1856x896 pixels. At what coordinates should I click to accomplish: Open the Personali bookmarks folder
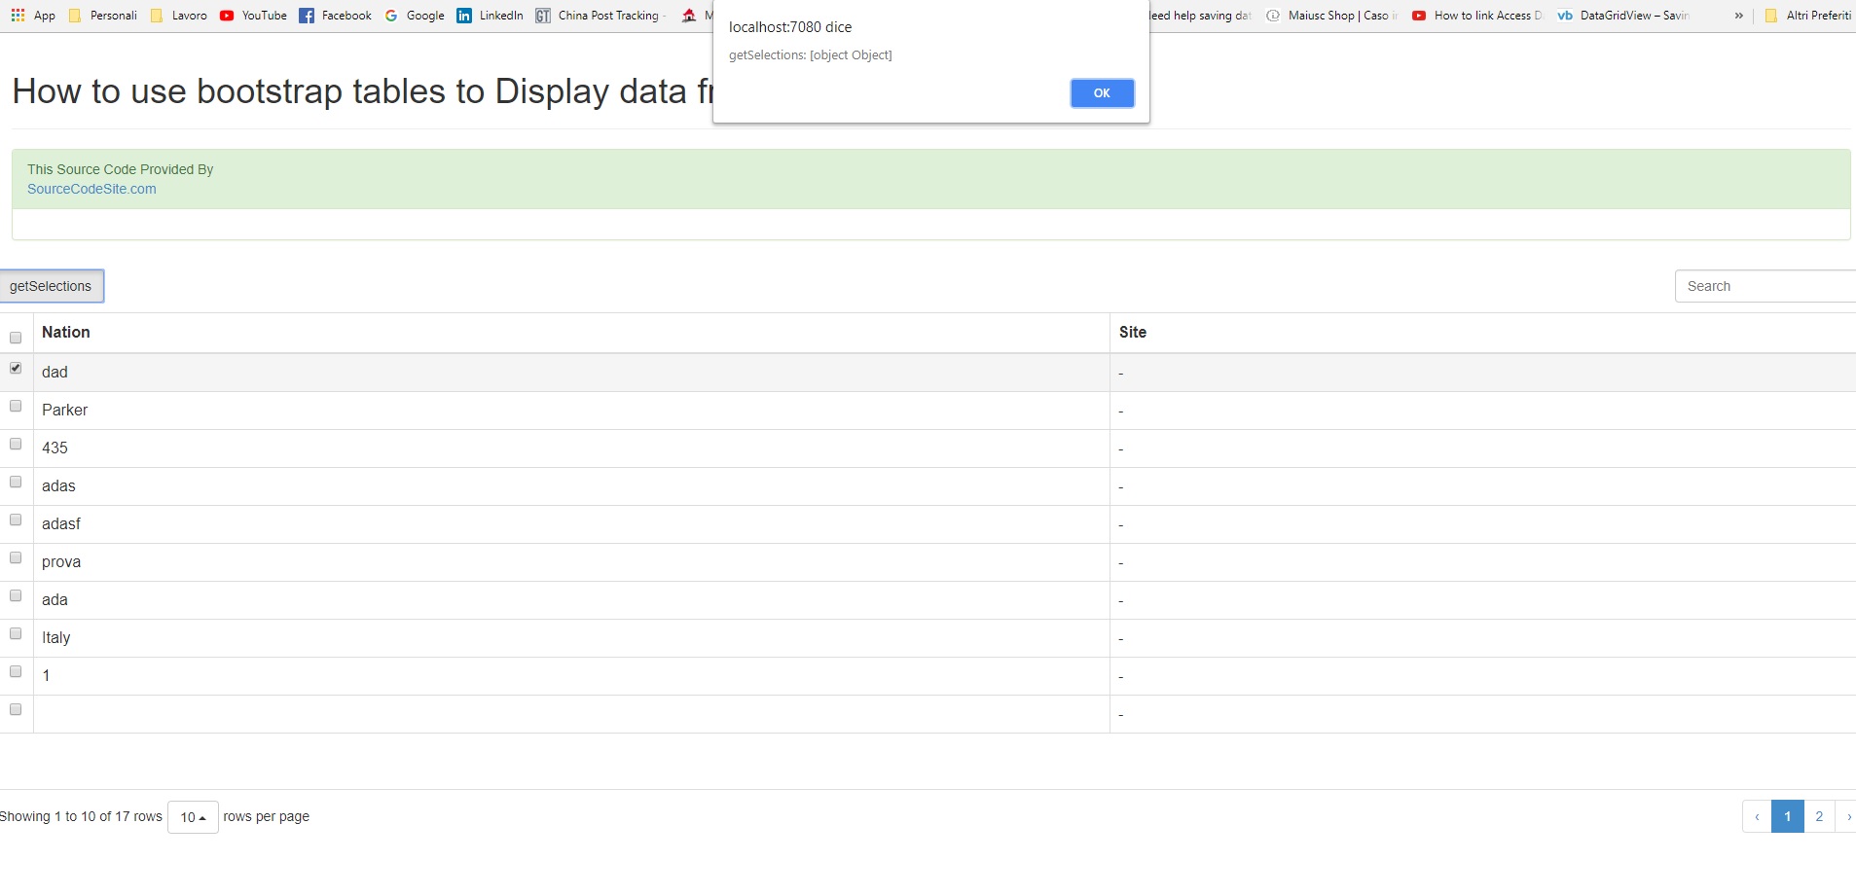point(102,16)
